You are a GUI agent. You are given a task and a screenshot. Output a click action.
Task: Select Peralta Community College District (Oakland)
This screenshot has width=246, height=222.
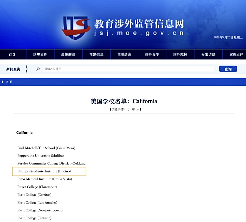point(52,164)
